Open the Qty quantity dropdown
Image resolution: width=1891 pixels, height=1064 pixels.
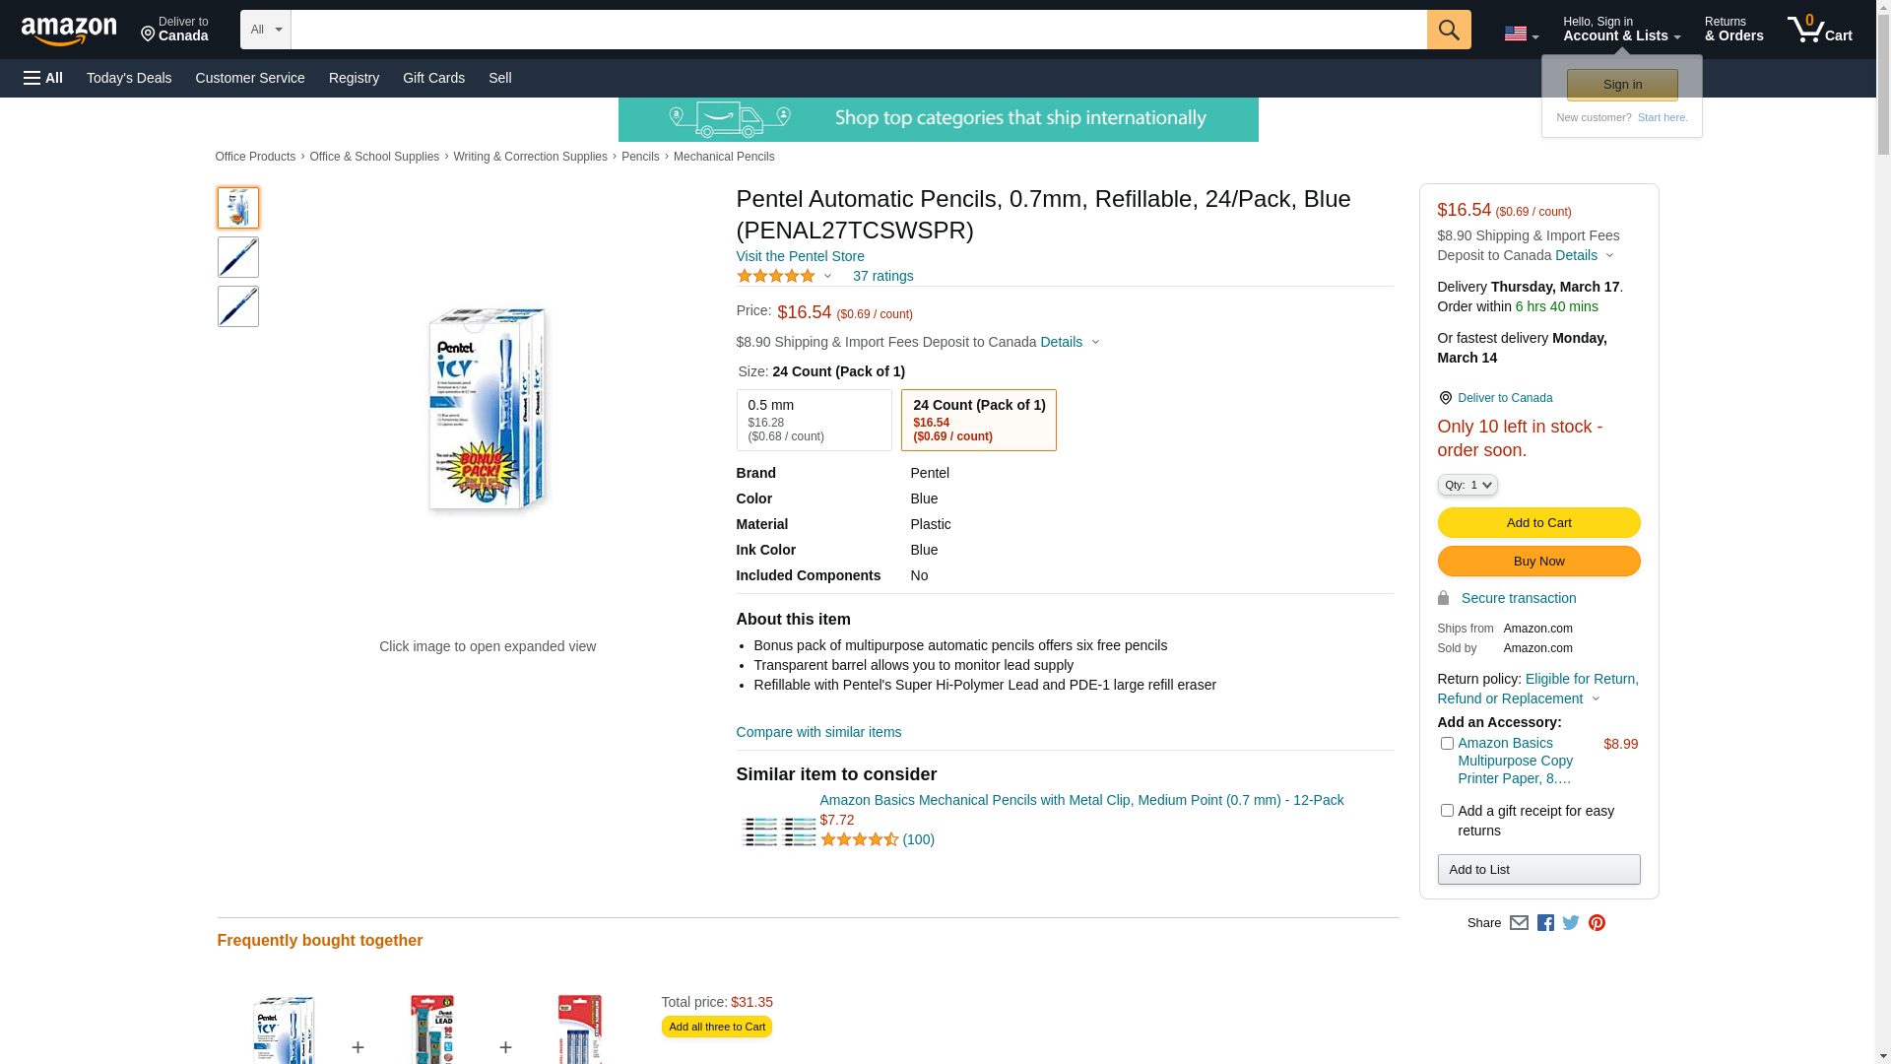[x=1467, y=485]
